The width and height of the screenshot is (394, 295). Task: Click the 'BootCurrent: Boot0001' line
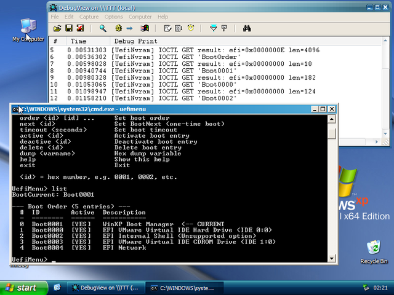click(53, 195)
